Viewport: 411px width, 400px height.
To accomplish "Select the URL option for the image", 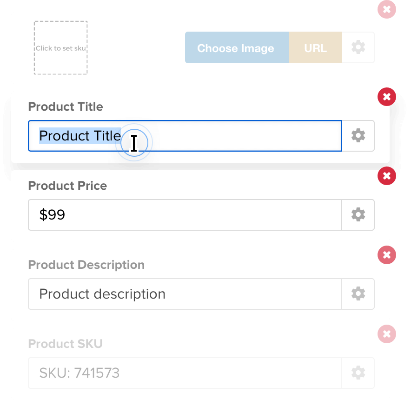I will pos(316,47).
